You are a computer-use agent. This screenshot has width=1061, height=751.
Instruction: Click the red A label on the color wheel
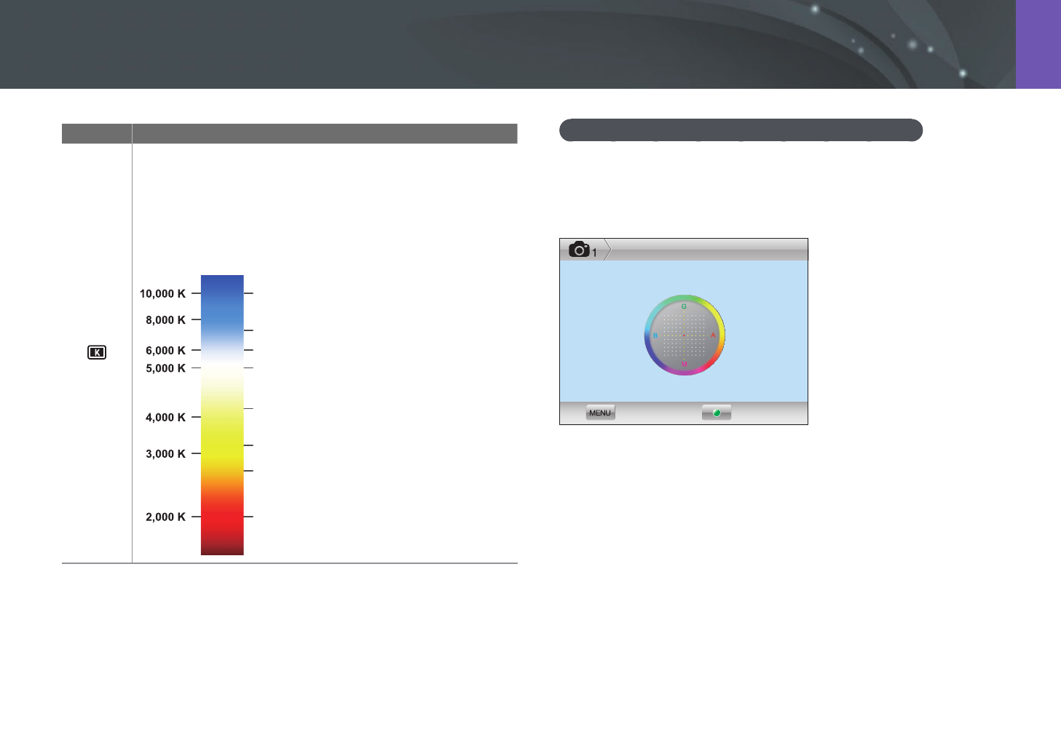pyautogui.click(x=713, y=335)
